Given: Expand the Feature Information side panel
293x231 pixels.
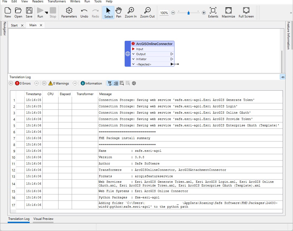Looking at the screenshot, I should [288, 35].
